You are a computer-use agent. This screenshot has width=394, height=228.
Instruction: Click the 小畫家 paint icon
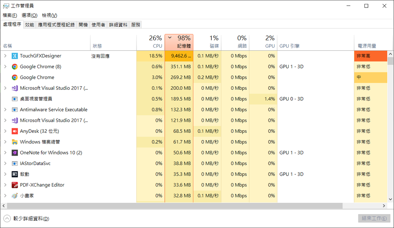(15, 196)
